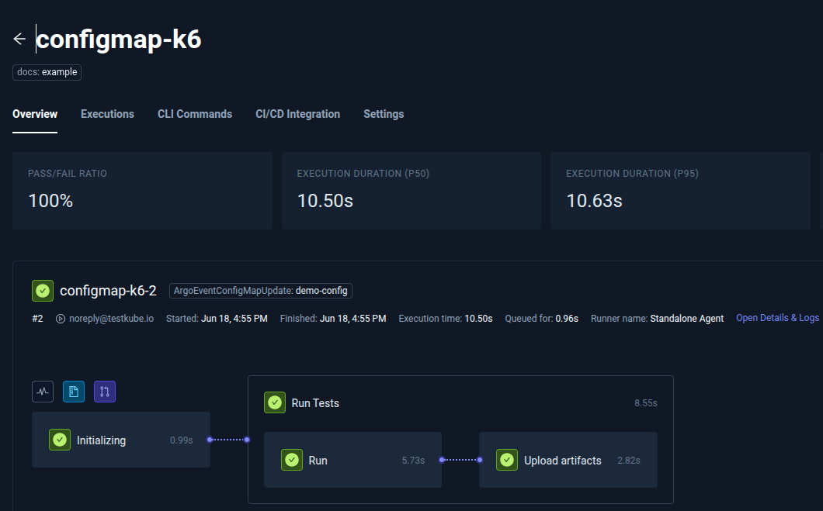The height and width of the screenshot is (511, 823).
Task: Click the check icon on Upload artifacts step
Action: (x=507, y=460)
